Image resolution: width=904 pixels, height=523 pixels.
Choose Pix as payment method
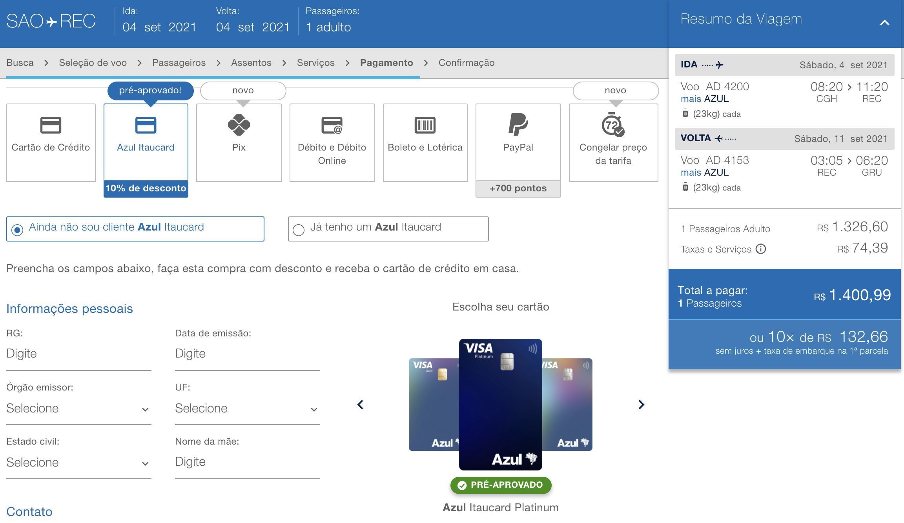click(239, 142)
